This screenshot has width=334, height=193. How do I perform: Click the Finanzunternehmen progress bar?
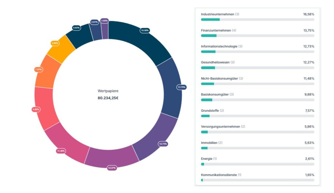(x=258, y=36)
